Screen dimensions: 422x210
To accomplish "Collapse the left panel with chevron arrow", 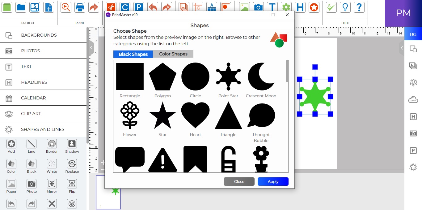I will 91,48.
